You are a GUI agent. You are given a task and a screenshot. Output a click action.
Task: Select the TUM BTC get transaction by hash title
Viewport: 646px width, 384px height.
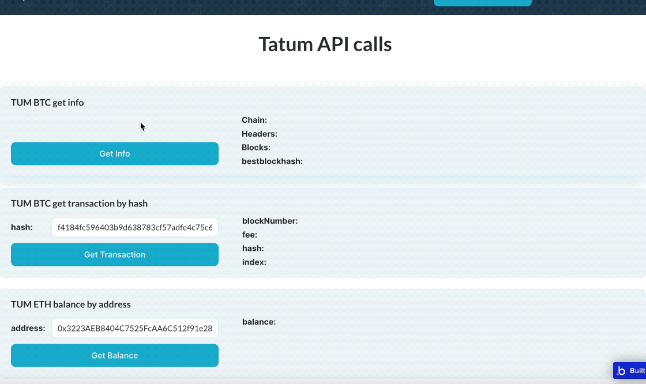[x=79, y=204]
